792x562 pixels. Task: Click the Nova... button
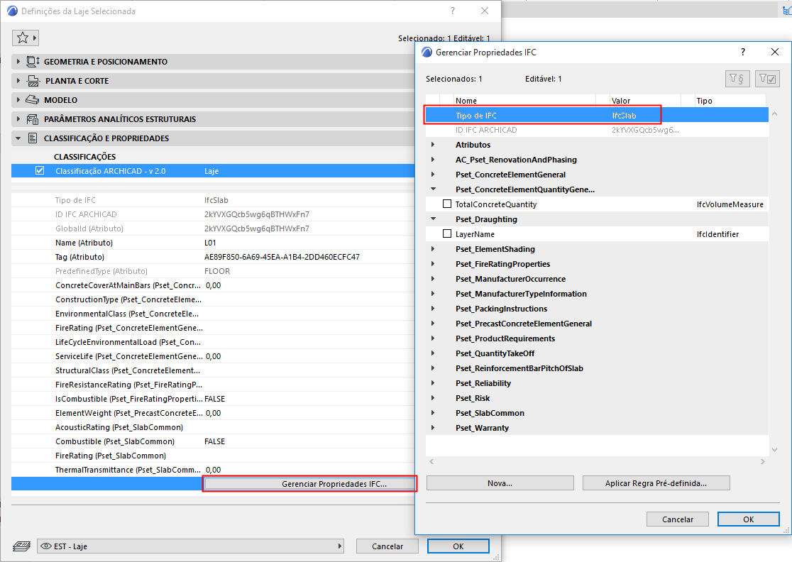(500, 483)
